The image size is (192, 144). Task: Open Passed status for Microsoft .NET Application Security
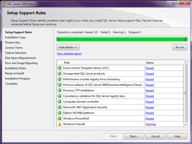149,107
